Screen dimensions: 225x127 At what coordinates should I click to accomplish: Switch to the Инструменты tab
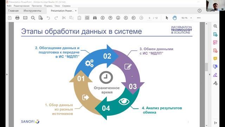coord(32,11)
